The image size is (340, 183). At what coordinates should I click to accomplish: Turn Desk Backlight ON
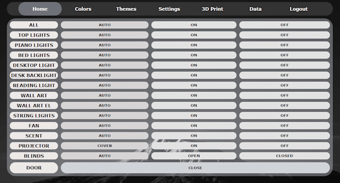[194, 75]
